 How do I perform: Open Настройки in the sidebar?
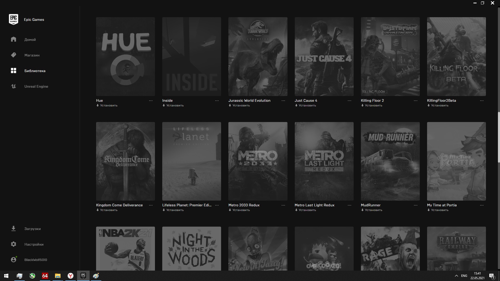34,244
